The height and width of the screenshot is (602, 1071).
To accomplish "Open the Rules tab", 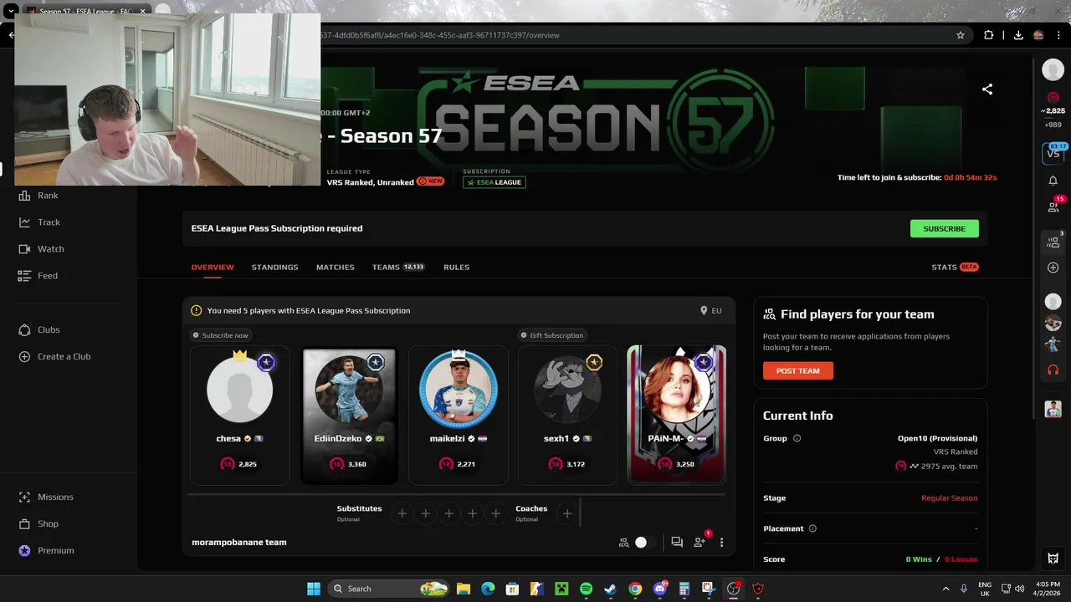I will pyautogui.click(x=457, y=267).
